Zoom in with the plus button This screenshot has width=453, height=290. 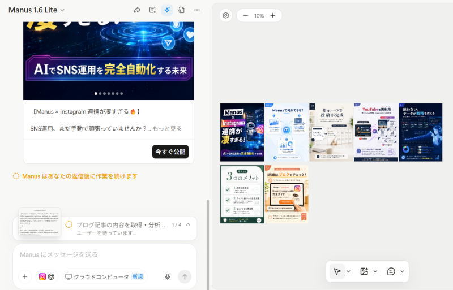(273, 16)
